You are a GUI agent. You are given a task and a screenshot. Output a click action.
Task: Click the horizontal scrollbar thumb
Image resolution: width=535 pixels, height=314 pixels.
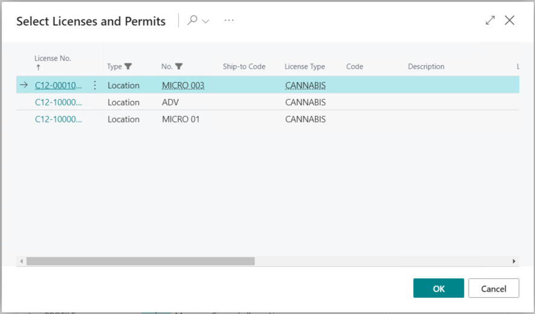[141, 261]
